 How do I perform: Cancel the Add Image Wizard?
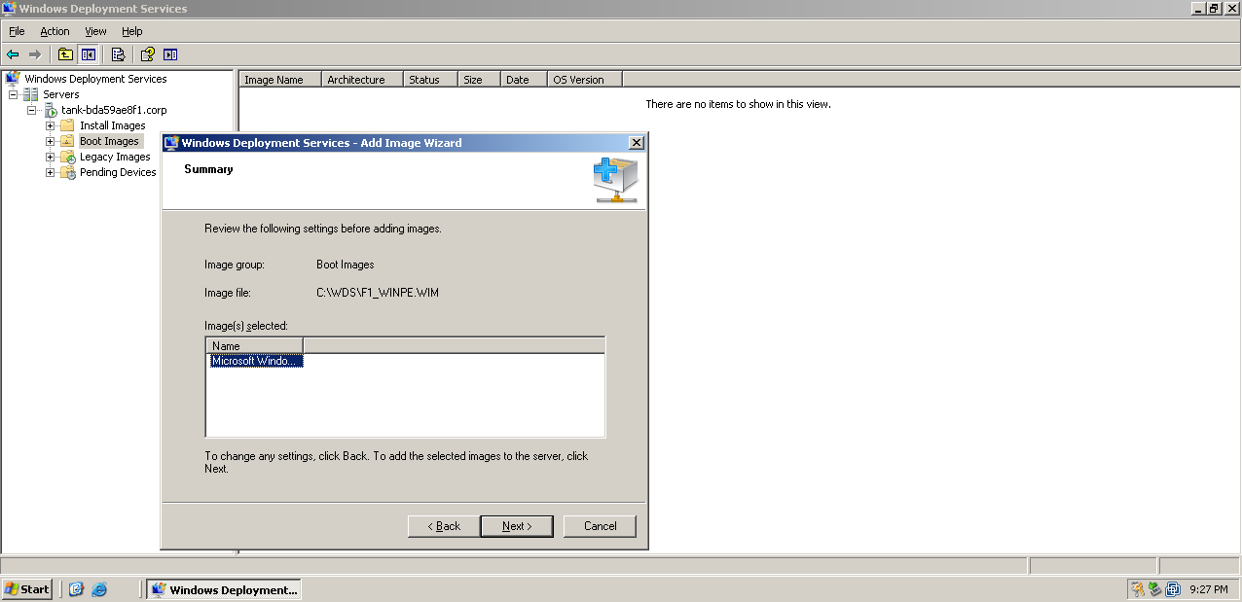(600, 526)
